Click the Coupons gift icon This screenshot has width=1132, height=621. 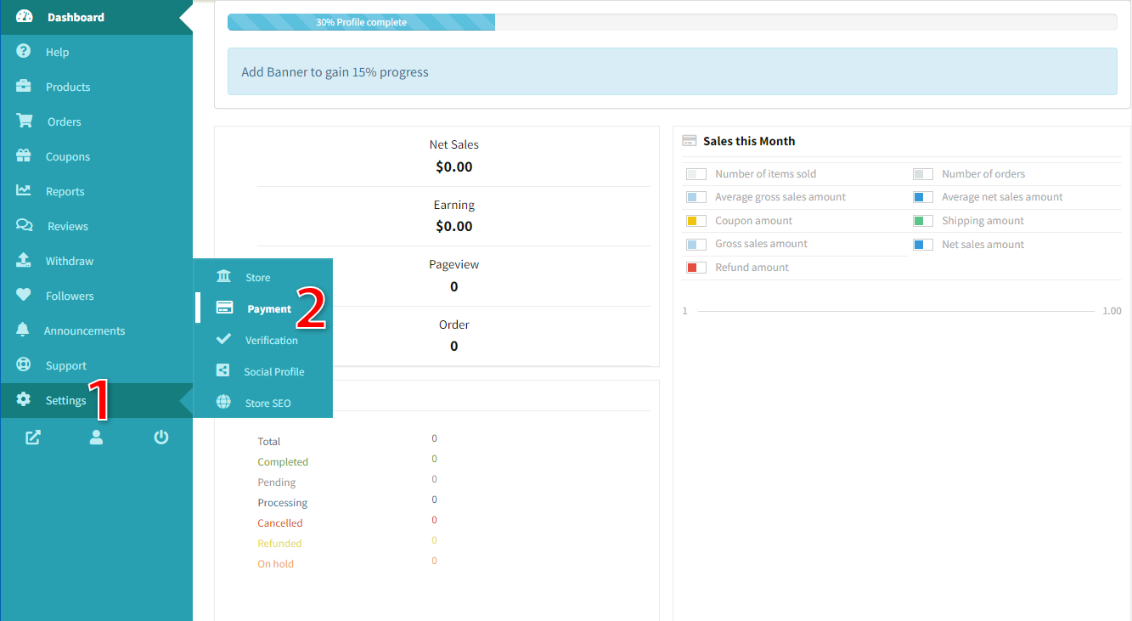[24, 156]
